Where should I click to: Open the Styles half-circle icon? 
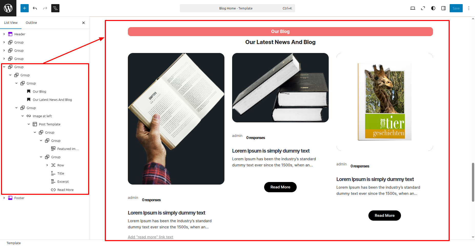433,8
